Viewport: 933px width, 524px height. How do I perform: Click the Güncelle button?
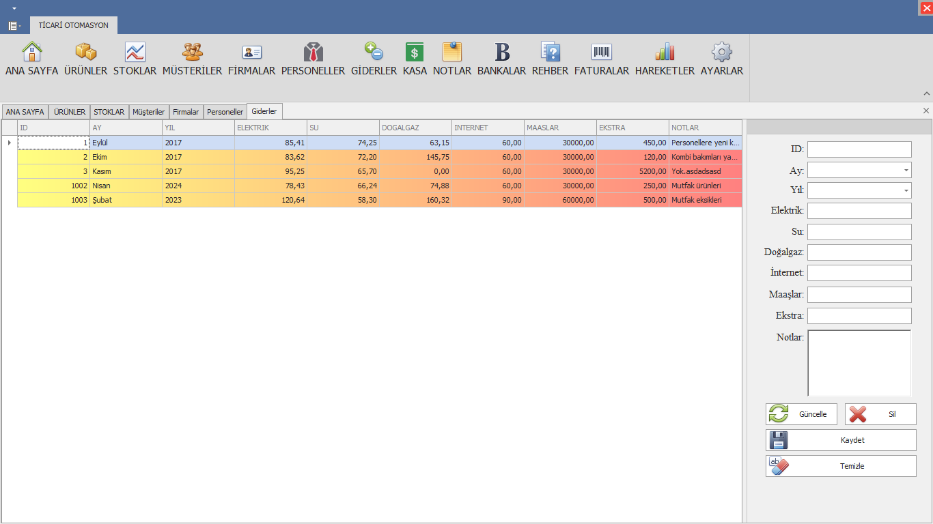click(801, 414)
